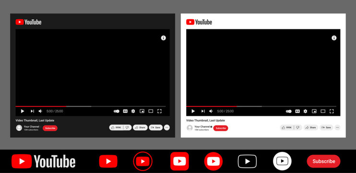Subscribe to the channel in the dark player

(50, 128)
